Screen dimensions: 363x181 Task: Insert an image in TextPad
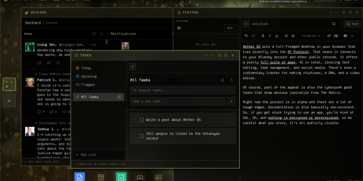[336, 36]
